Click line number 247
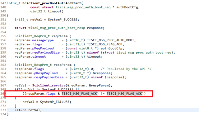This screenshot has height=116, width=199. click(x=3, y=3)
